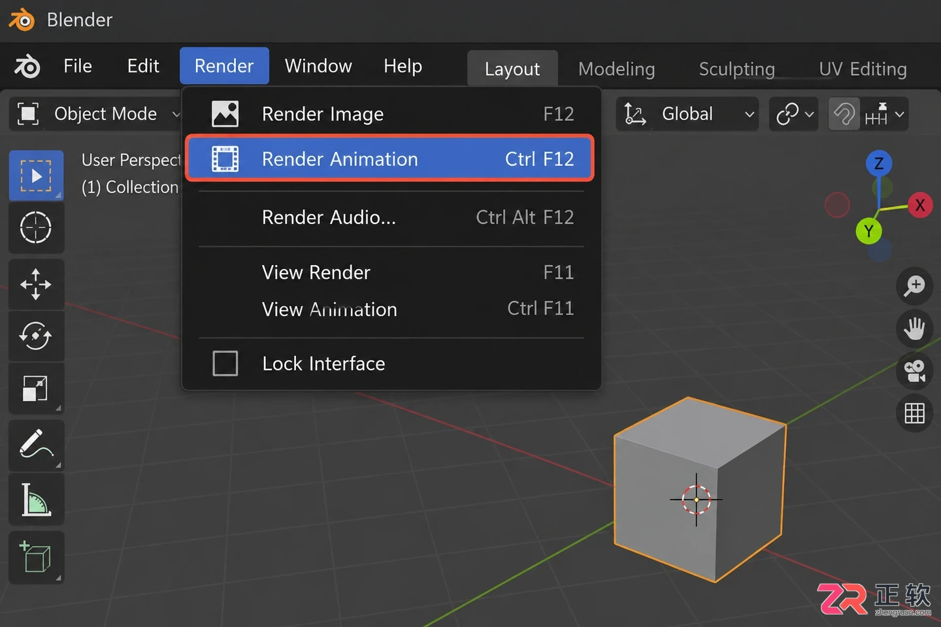Click the "(1) Collection" viewport text

130,187
